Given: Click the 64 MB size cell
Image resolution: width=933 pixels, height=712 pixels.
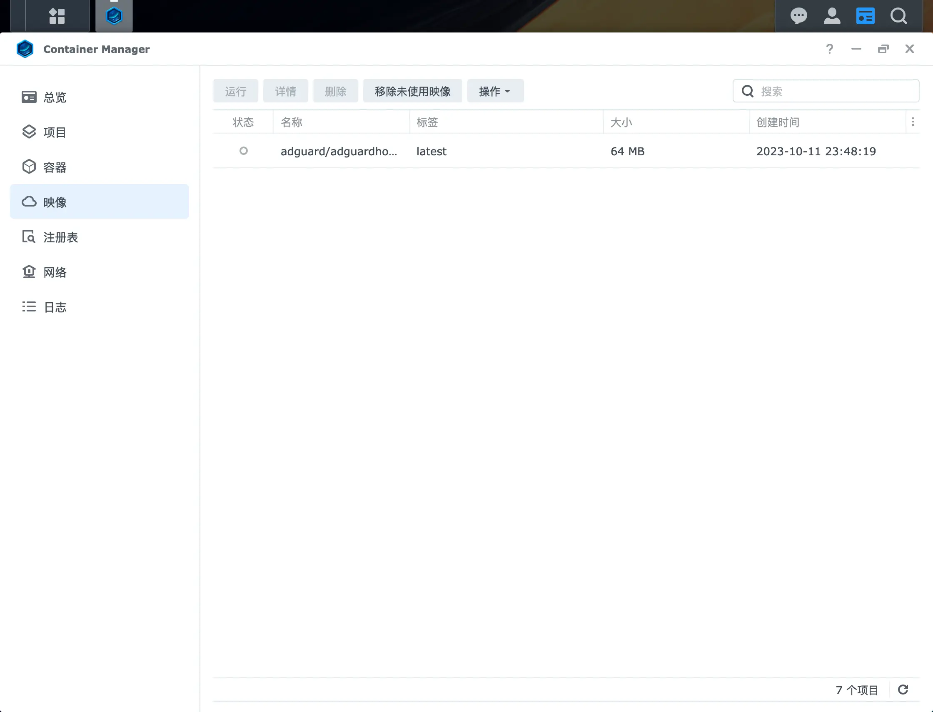Looking at the screenshot, I should (627, 151).
